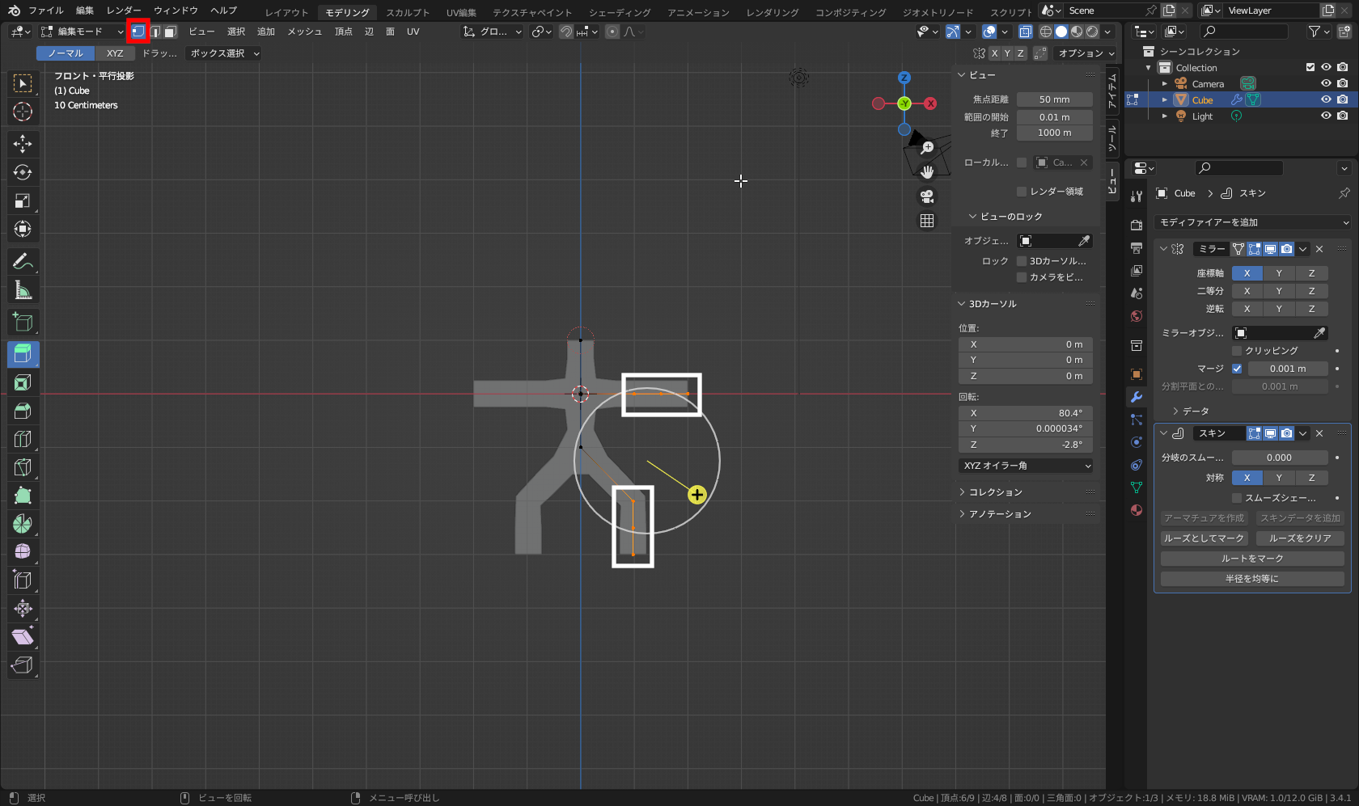Activate the Annotate pencil tool
This screenshot has width=1359, height=806.
click(23, 261)
